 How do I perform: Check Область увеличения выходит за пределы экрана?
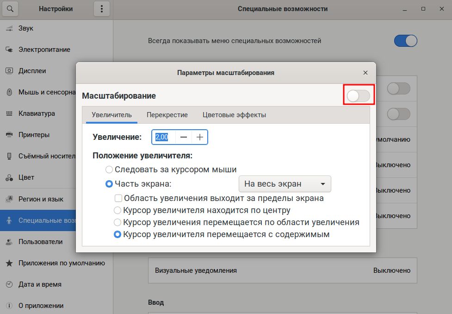coord(118,198)
